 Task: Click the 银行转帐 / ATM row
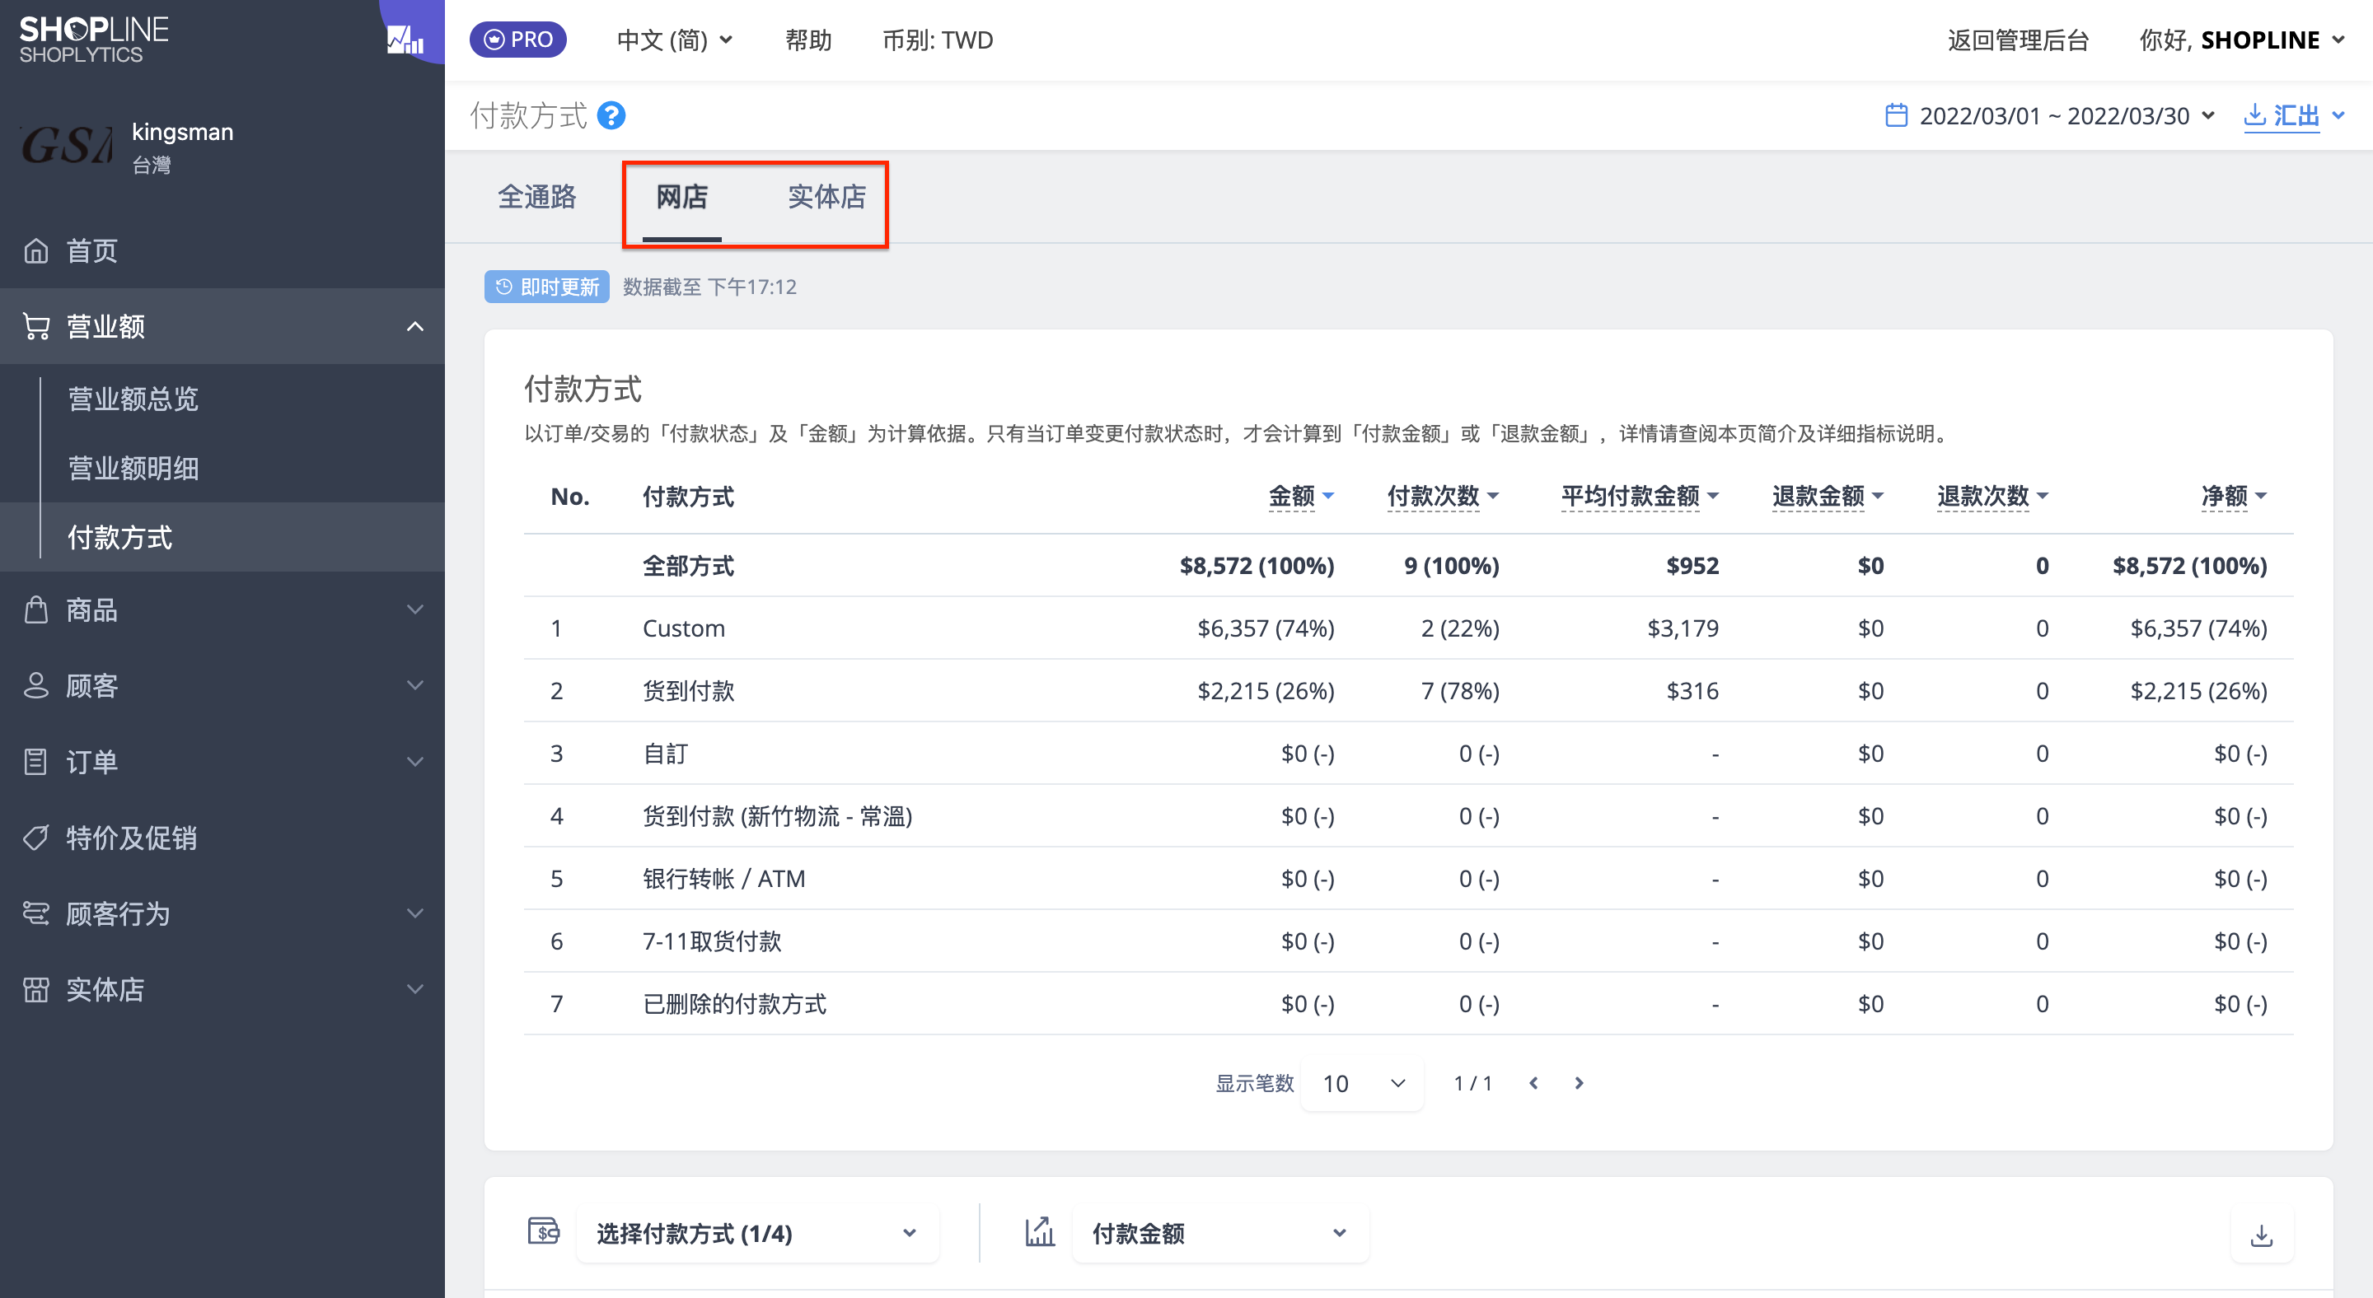(x=1408, y=878)
